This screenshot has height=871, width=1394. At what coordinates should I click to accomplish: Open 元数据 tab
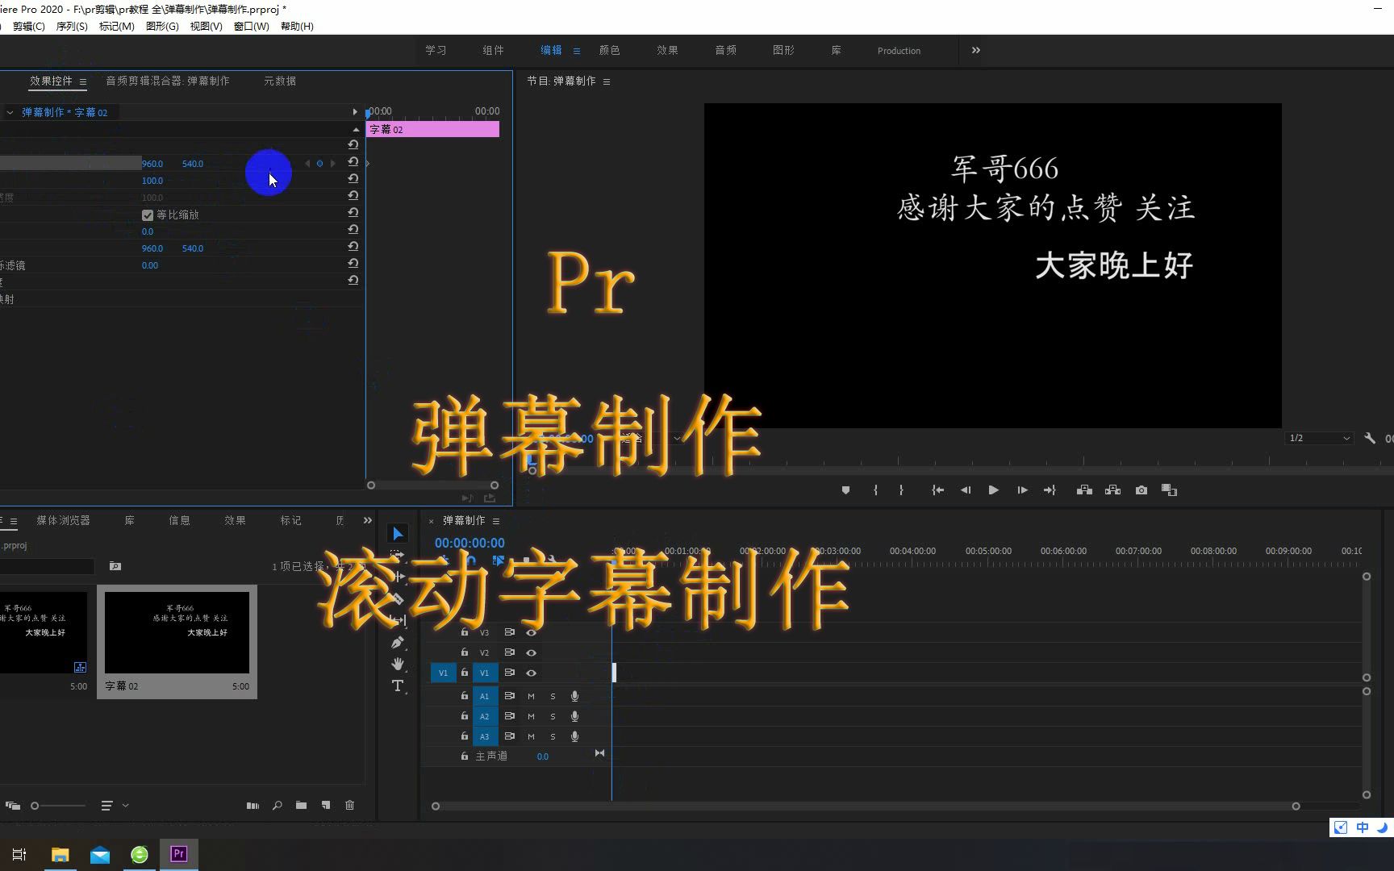[280, 81]
